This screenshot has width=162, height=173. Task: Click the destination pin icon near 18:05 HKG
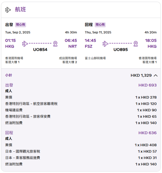coord(136,44)
